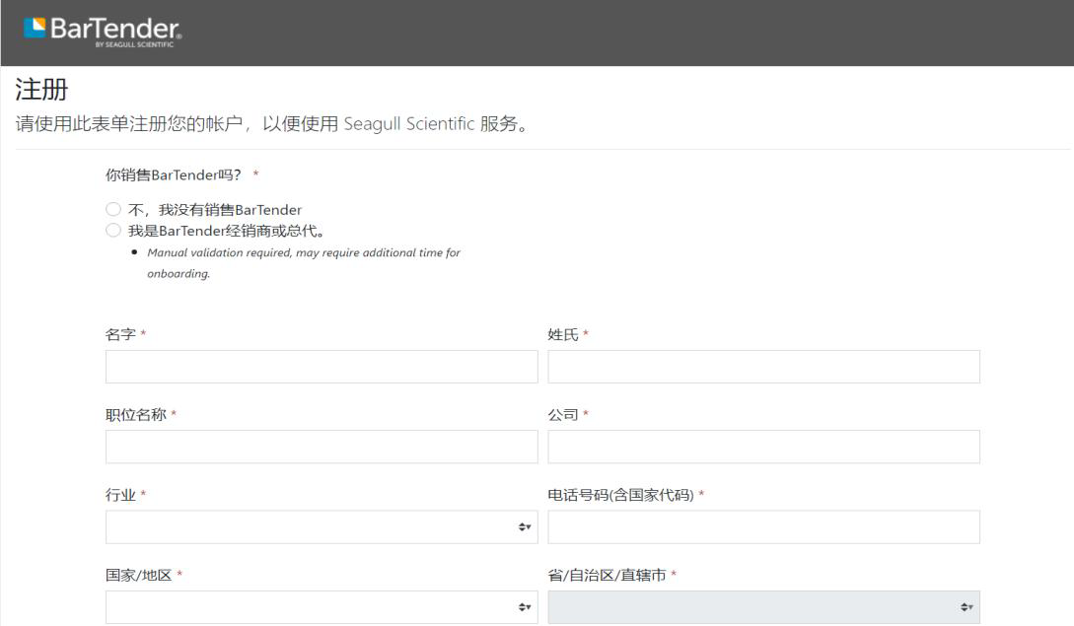
Task: Click the 姓氏 field label
Action: click(x=563, y=334)
